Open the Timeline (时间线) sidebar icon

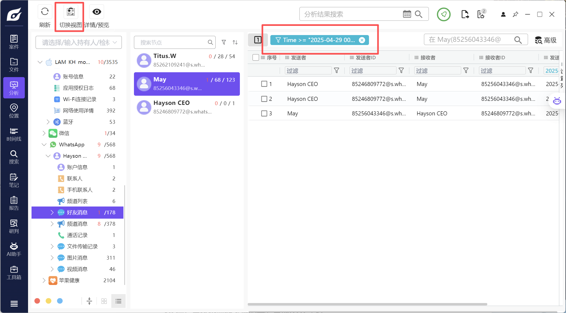click(14, 134)
